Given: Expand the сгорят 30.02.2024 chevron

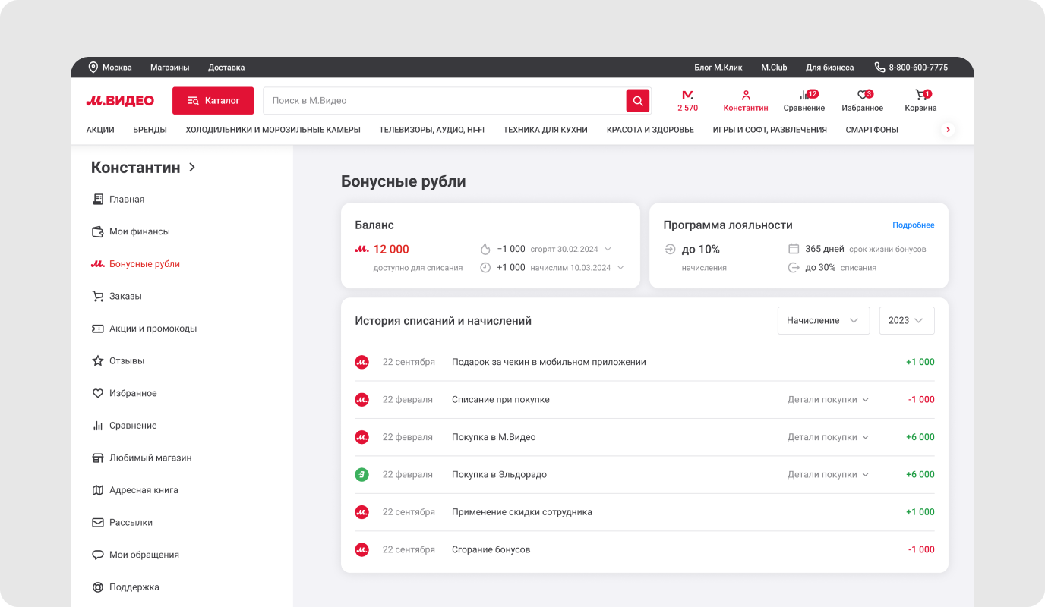Looking at the screenshot, I should [x=608, y=249].
